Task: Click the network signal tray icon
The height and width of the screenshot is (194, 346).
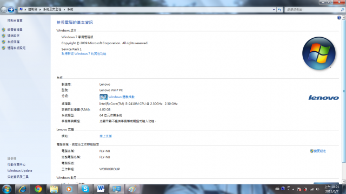Action: pos(311,189)
